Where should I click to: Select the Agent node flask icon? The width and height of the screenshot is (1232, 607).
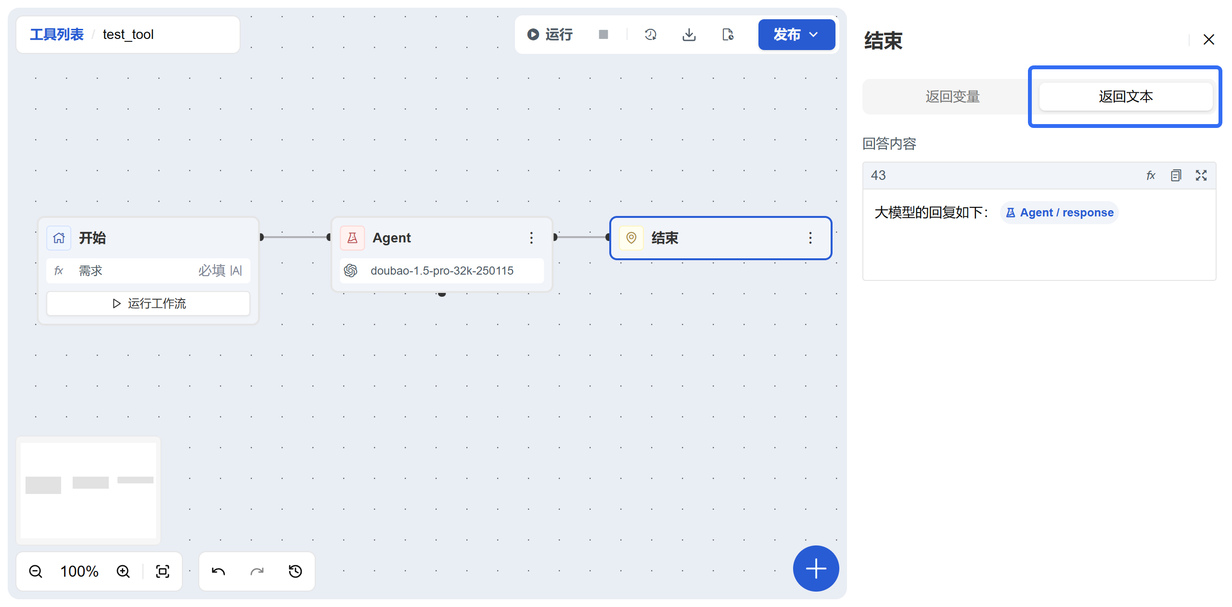click(x=352, y=238)
